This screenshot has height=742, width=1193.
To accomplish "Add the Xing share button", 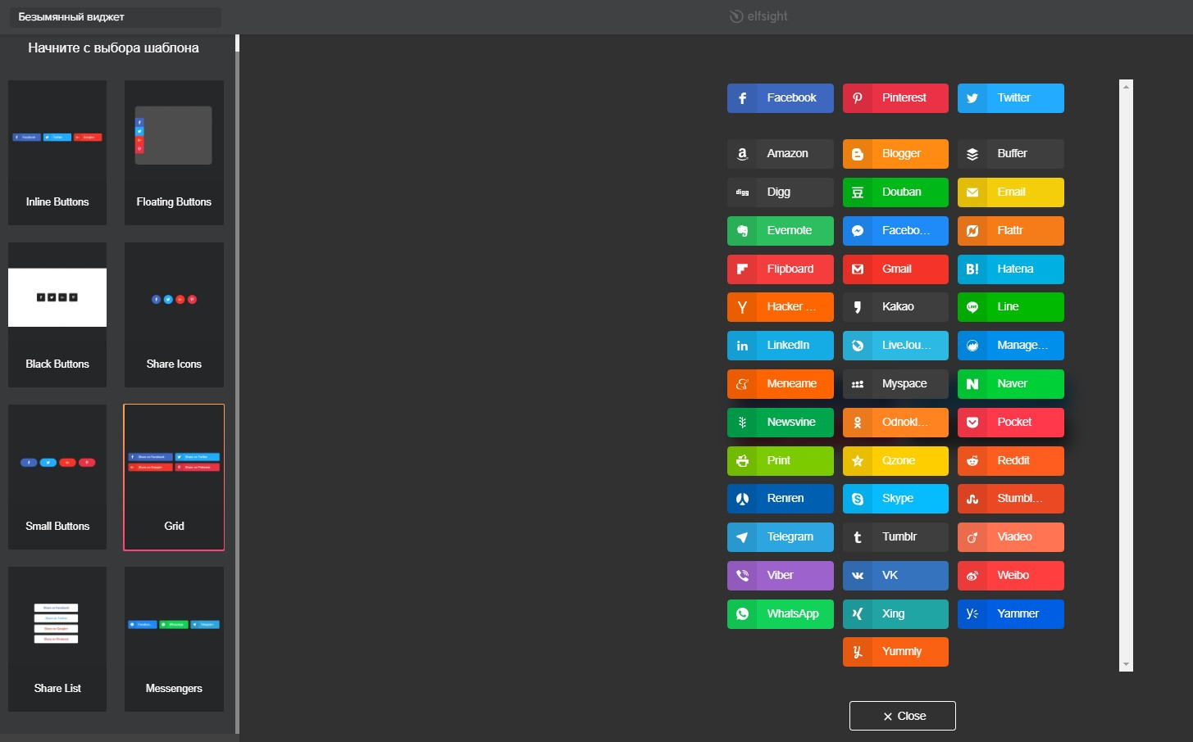I will (895, 614).
